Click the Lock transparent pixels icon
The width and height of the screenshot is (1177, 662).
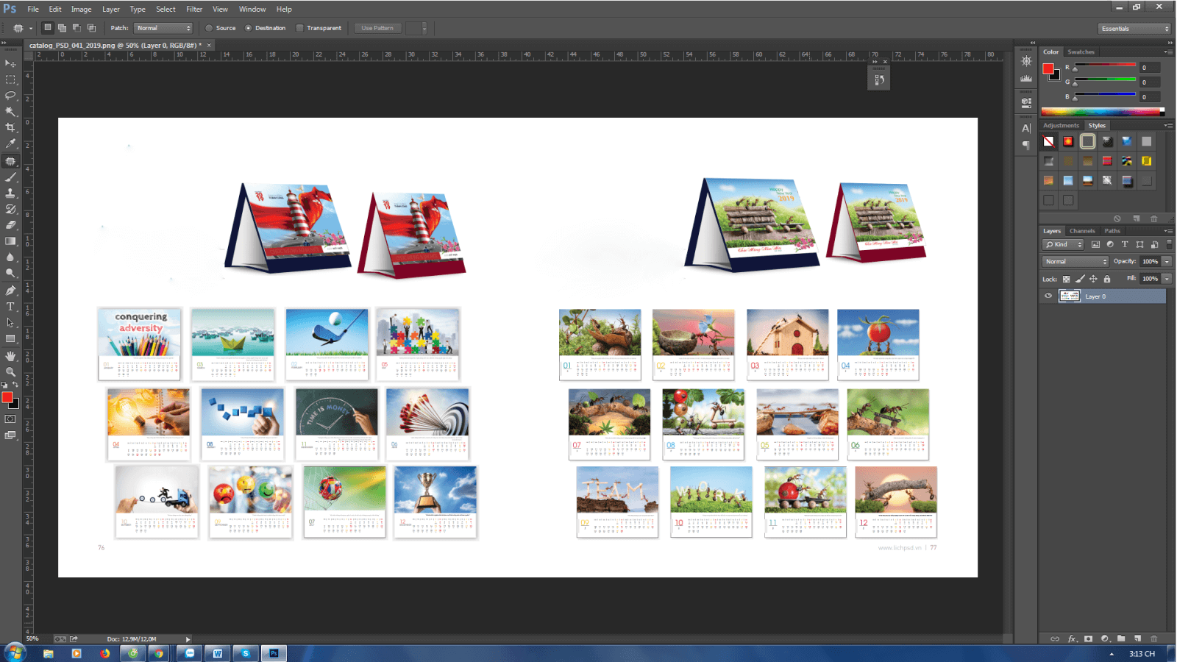pyautogui.click(x=1066, y=279)
